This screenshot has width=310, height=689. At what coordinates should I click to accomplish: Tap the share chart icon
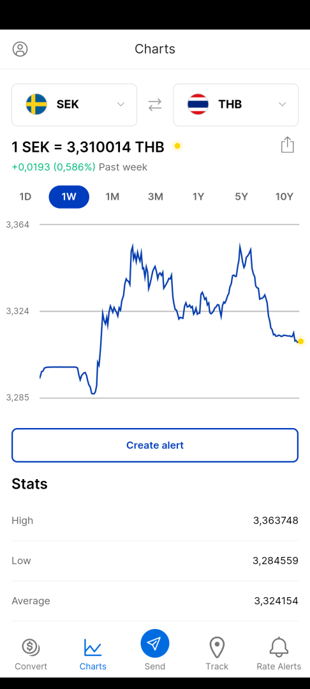click(287, 145)
